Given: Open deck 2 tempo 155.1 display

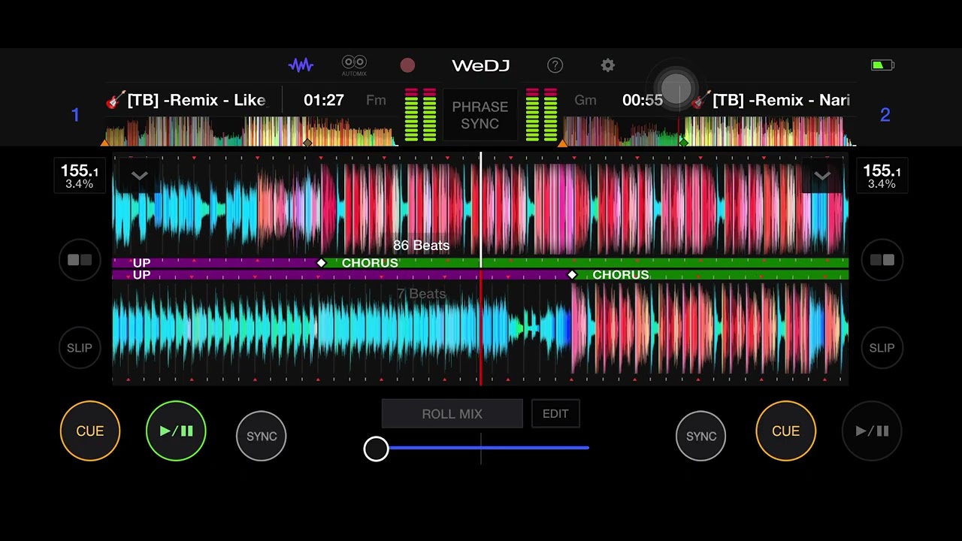Looking at the screenshot, I should (x=882, y=176).
